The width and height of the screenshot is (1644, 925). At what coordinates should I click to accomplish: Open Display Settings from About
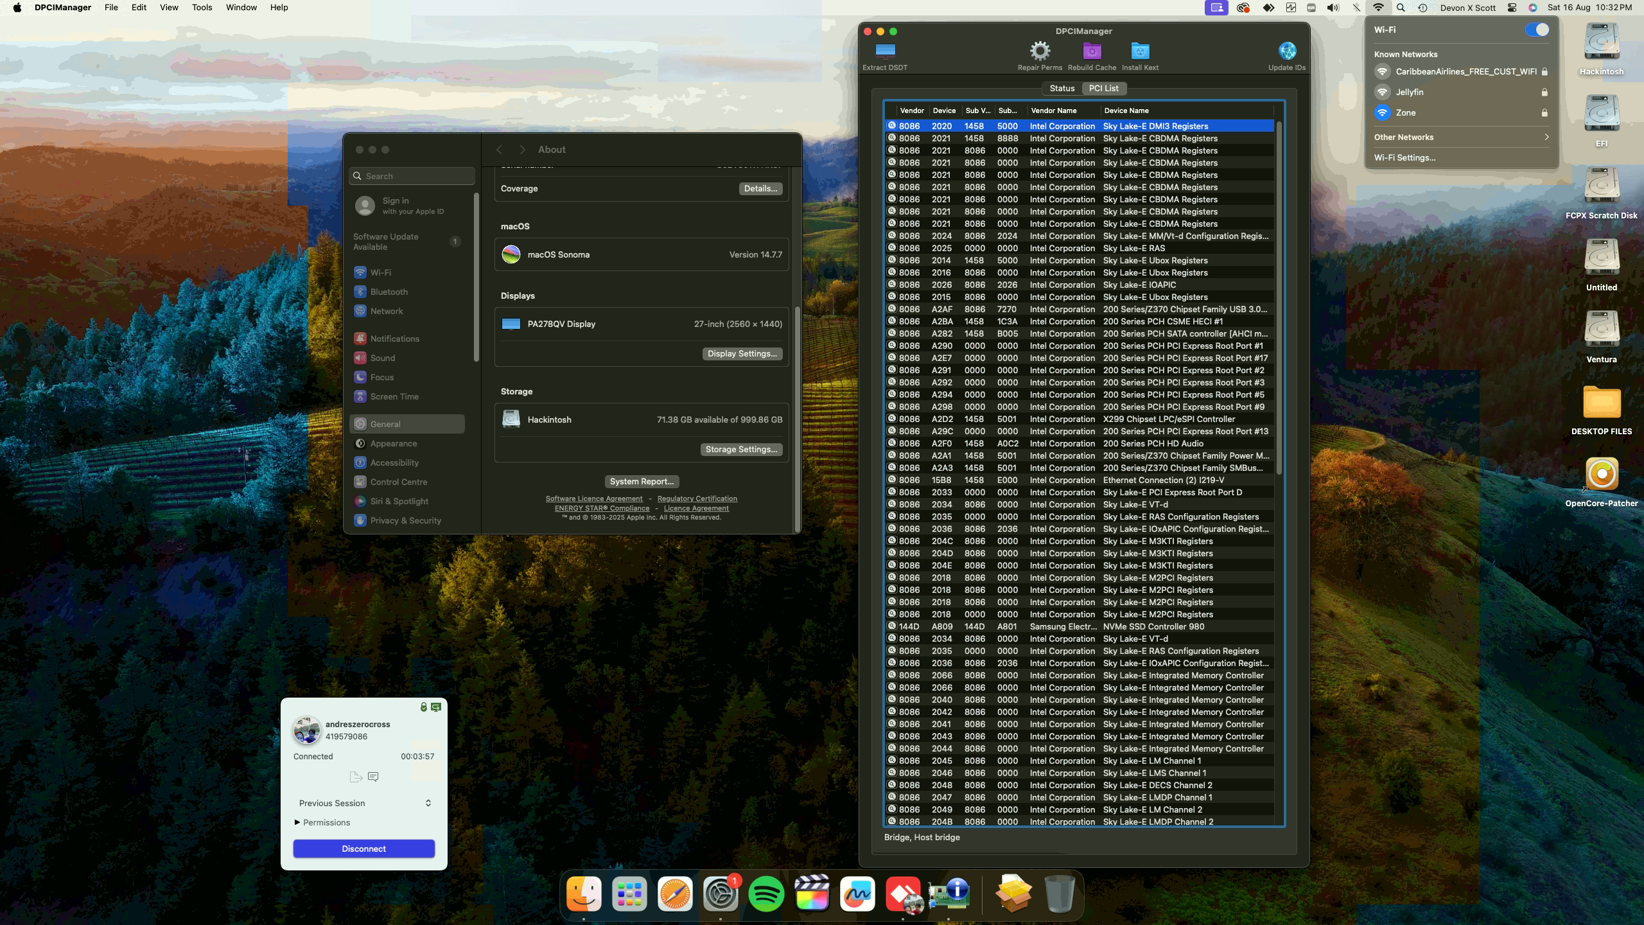coord(742,353)
